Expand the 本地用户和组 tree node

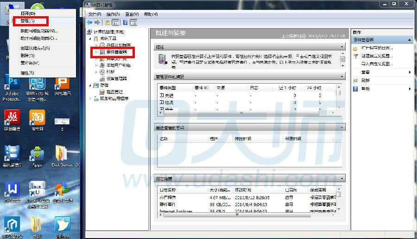pos(96,65)
